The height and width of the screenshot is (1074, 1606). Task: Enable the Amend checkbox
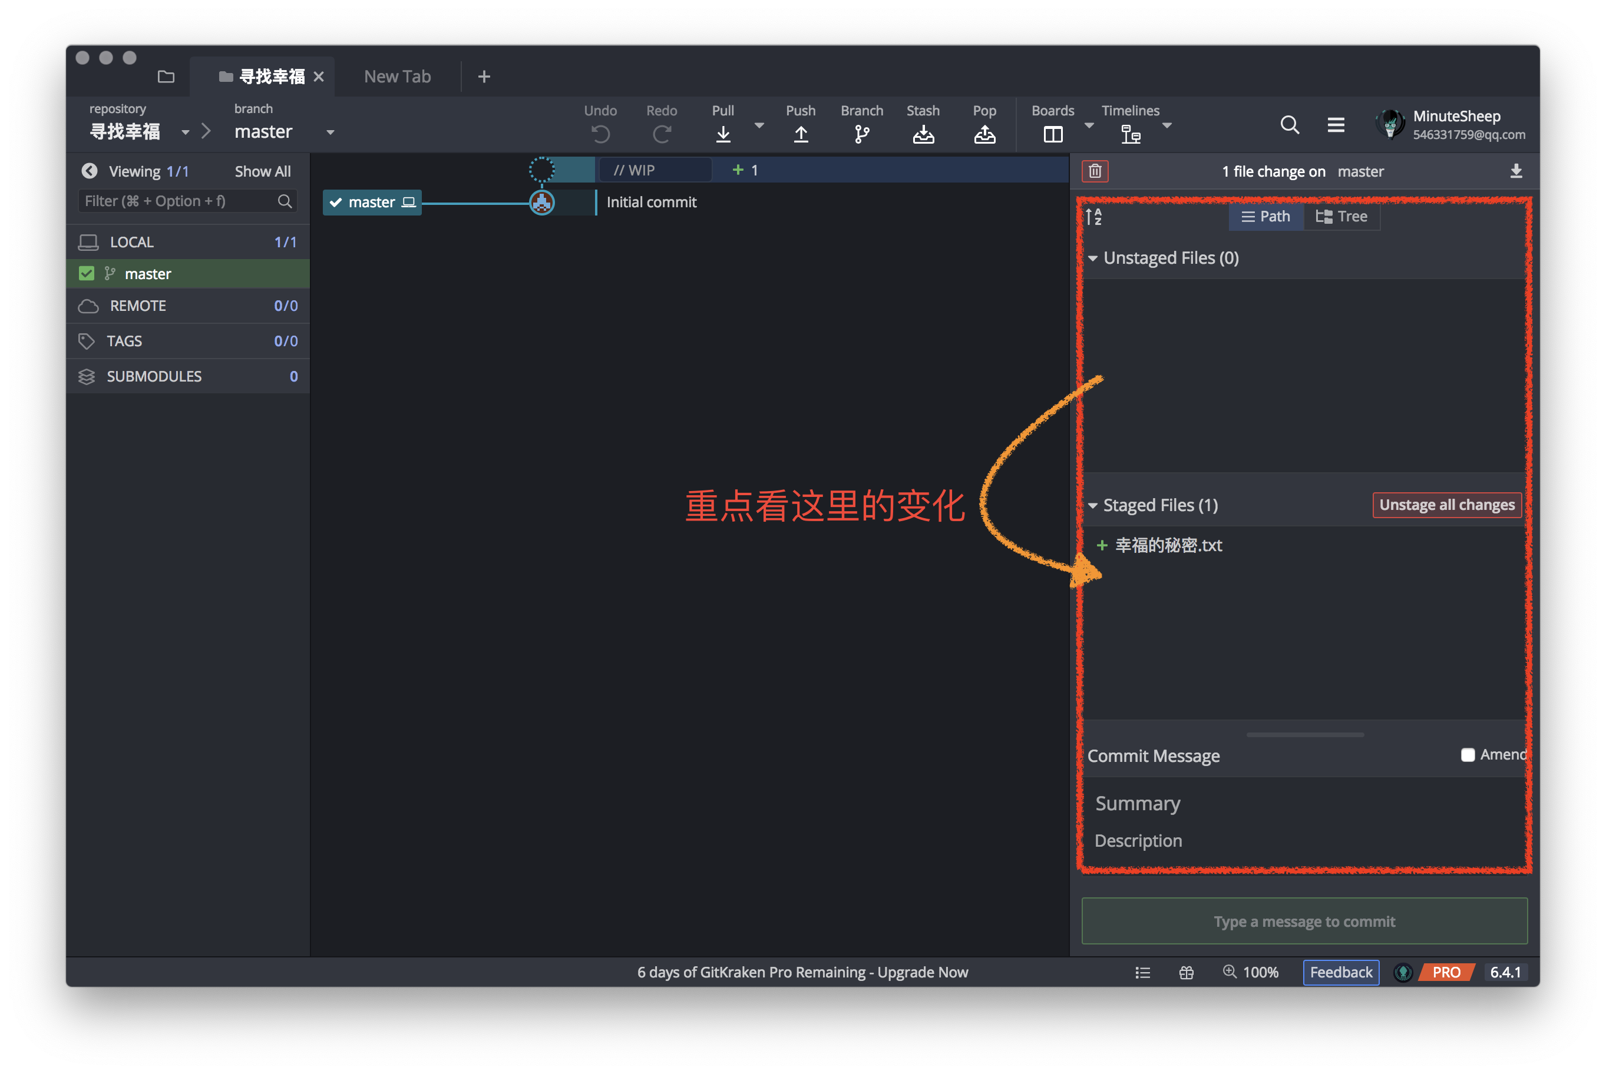(x=1467, y=755)
